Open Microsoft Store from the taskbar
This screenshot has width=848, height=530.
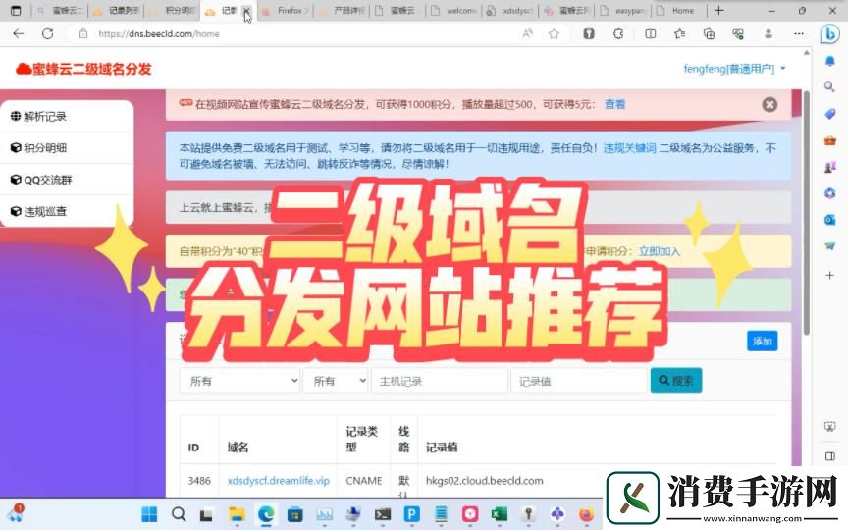(x=294, y=514)
